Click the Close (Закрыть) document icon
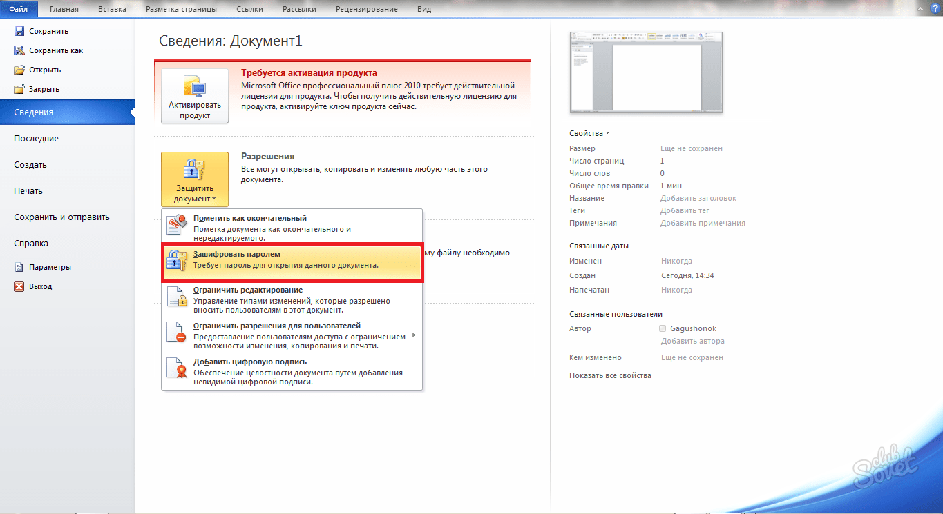 point(19,89)
